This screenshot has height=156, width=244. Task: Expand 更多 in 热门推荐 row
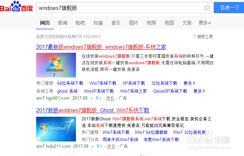tap(189, 83)
